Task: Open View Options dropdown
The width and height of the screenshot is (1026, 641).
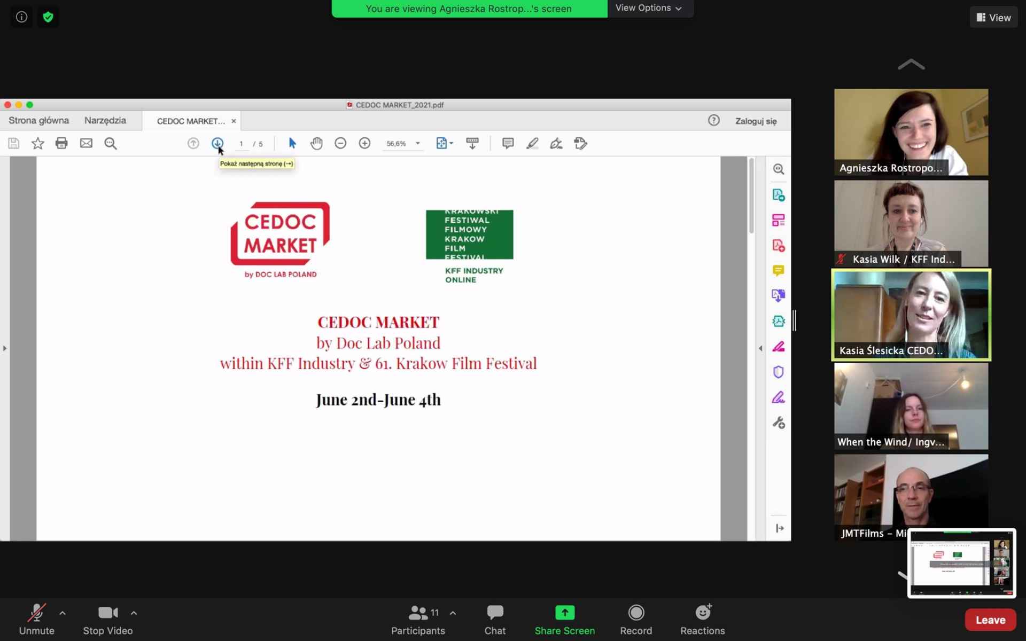Action: point(649,8)
